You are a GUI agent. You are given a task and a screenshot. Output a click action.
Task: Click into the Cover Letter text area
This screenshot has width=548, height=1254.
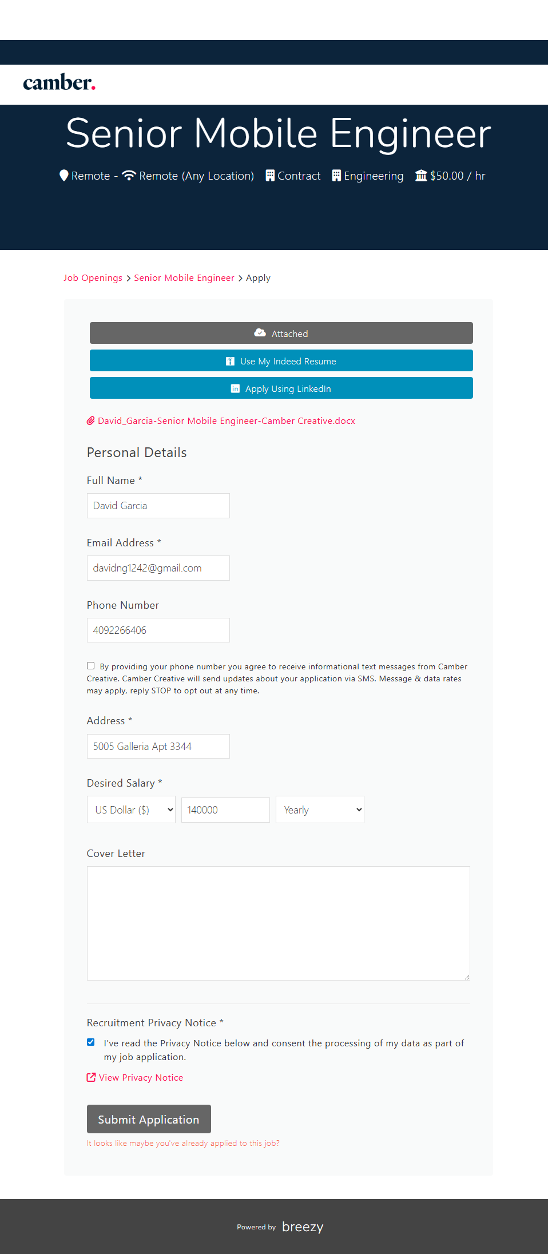(x=278, y=923)
